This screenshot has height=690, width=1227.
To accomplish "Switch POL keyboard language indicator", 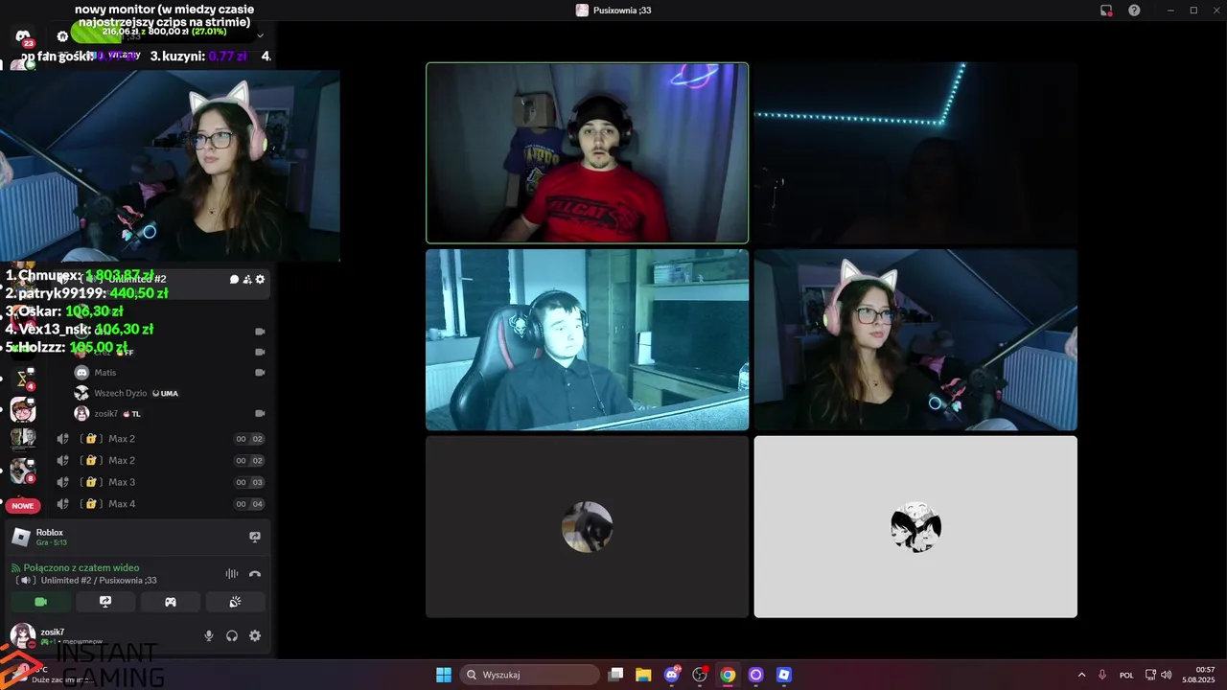I will [x=1126, y=675].
